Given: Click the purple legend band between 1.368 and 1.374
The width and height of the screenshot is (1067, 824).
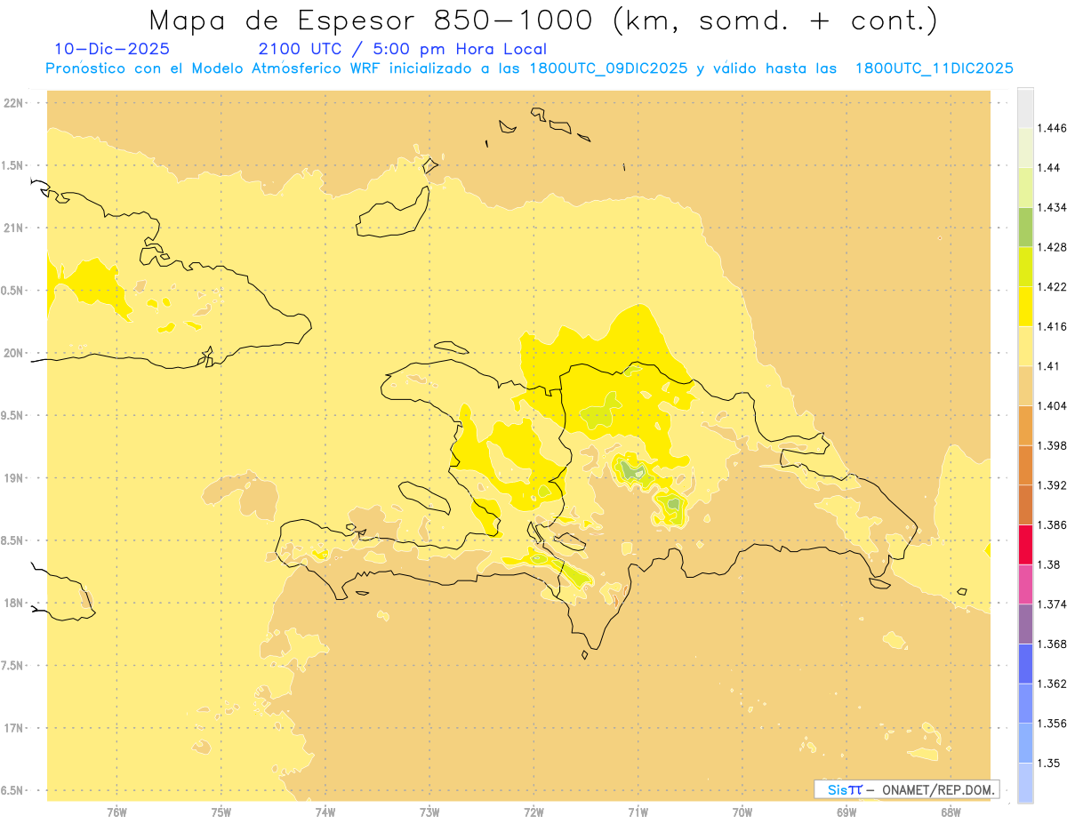Looking at the screenshot, I should pos(1025,624).
